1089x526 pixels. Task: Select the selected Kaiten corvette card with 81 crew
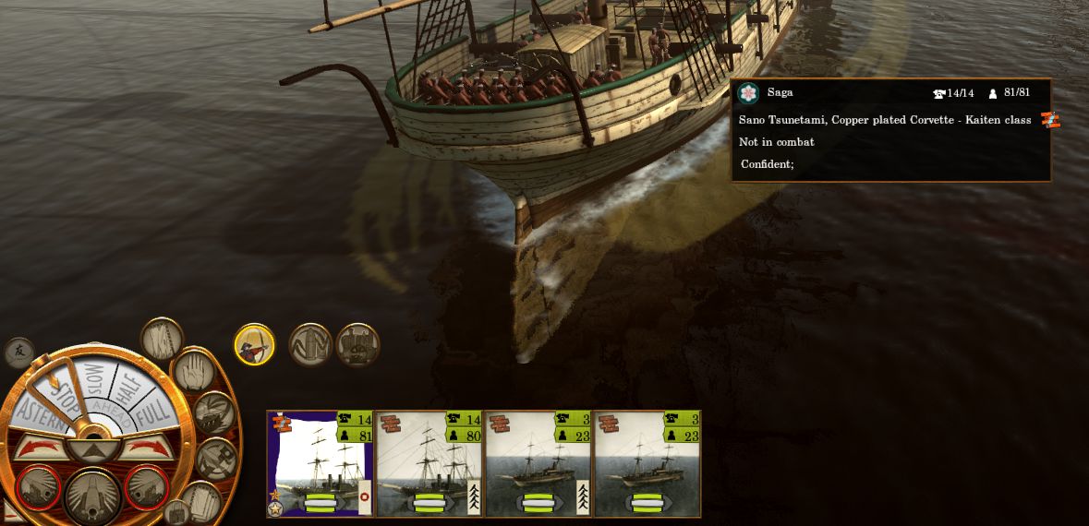[321, 463]
